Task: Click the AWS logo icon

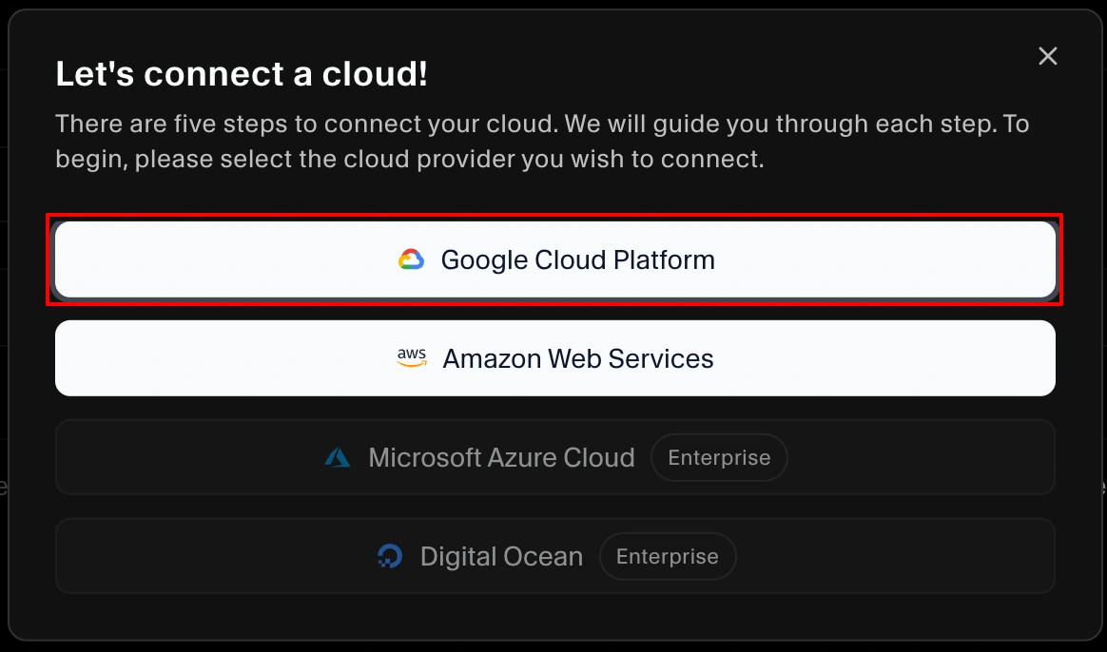Action: (x=412, y=358)
